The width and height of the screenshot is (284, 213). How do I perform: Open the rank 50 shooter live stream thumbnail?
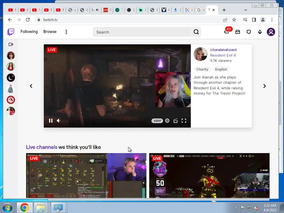click(x=209, y=176)
